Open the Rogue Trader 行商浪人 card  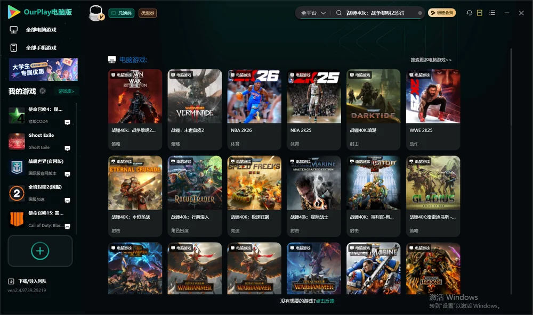tap(195, 196)
